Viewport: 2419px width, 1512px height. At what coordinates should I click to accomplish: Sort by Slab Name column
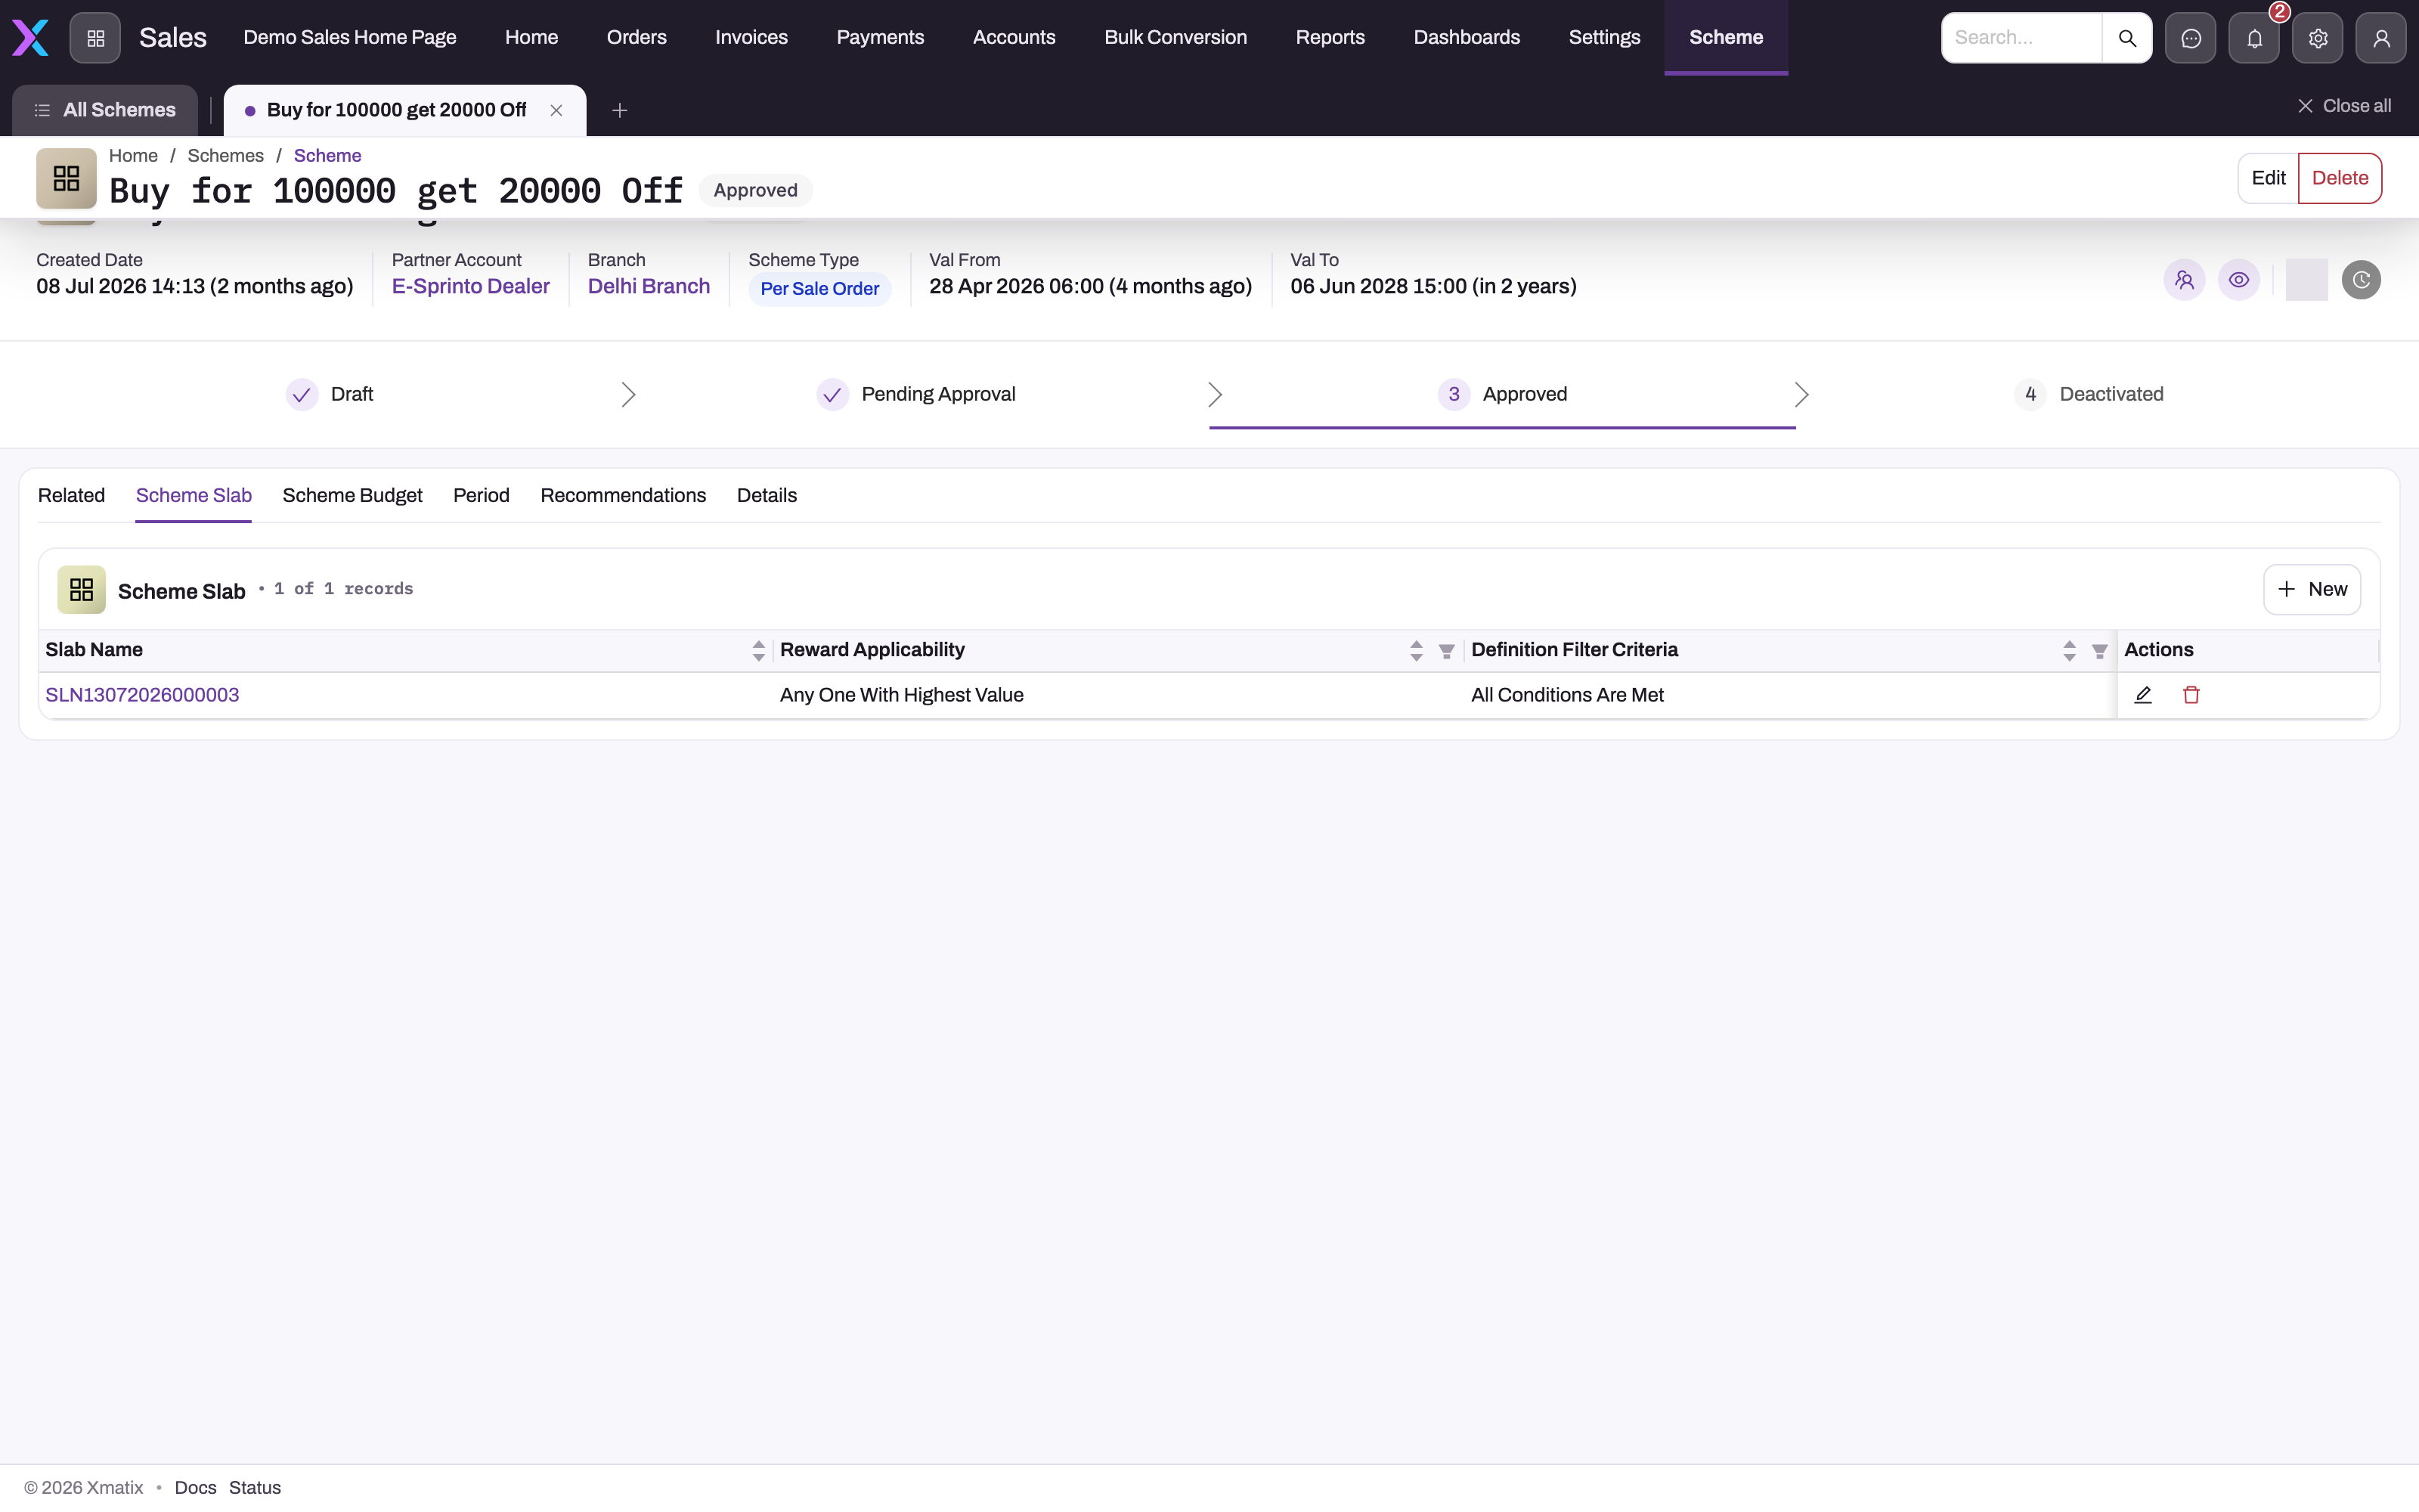759,651
